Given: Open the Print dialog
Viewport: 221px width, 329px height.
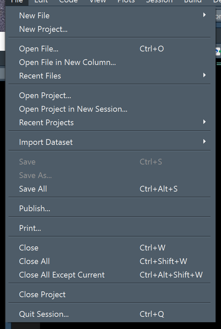Looking at the screenshot, I should pos(30,228).
